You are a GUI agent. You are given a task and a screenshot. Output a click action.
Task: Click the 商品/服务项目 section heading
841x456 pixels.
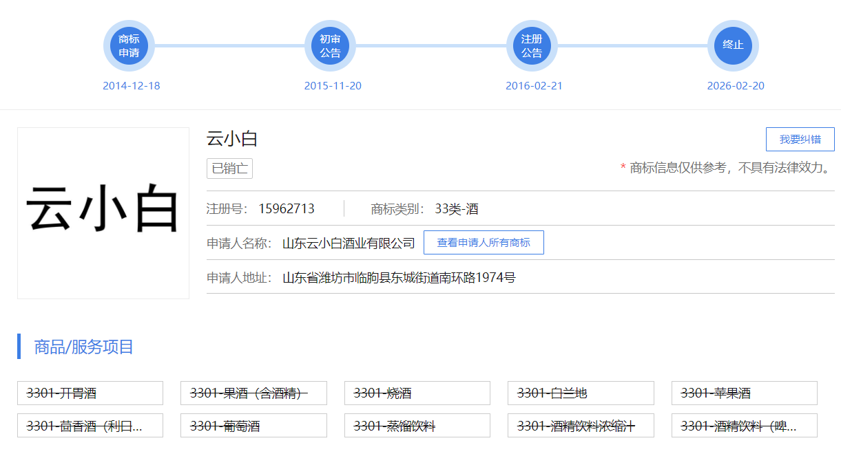coord(83,347)
